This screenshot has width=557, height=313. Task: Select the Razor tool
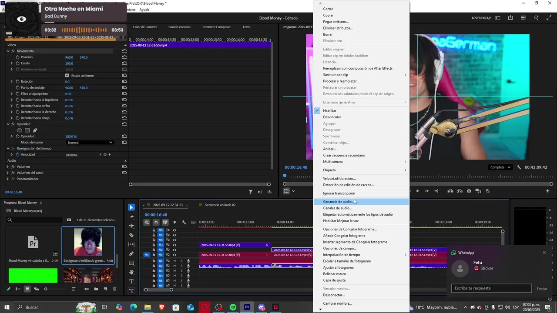coord(131,235)
